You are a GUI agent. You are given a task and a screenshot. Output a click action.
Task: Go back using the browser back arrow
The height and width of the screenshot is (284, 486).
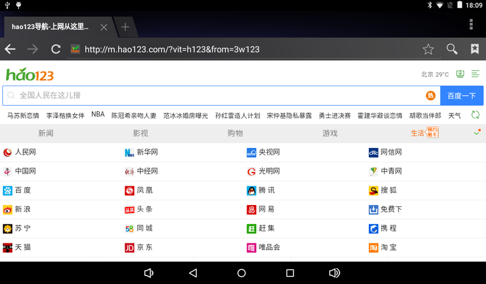pyautogui.click(x=10, y=49)
